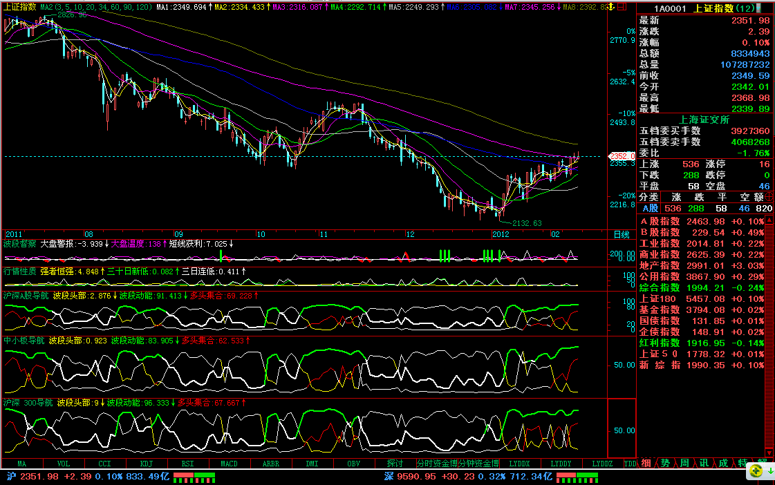Viewport: 775px width, 485px height.
Task: Click the scroll-up arrow in index list
Action: pos(769,220)
